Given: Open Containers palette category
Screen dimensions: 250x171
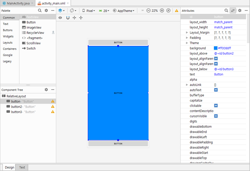Looking at the screenshot, I should [9, 49].
